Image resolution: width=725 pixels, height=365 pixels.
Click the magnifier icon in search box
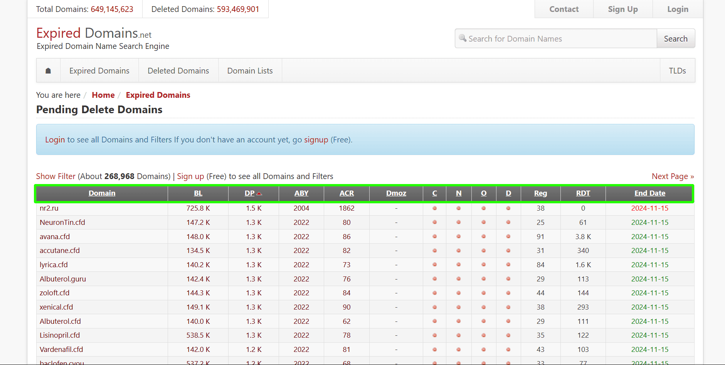point(463,38)
